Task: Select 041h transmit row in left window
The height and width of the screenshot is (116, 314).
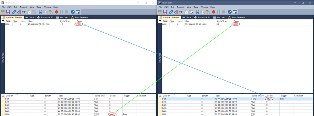Action: [x=80, y=102]
